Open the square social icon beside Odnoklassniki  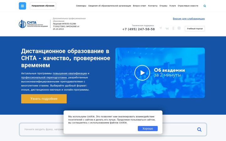click(x=179, y=28)
